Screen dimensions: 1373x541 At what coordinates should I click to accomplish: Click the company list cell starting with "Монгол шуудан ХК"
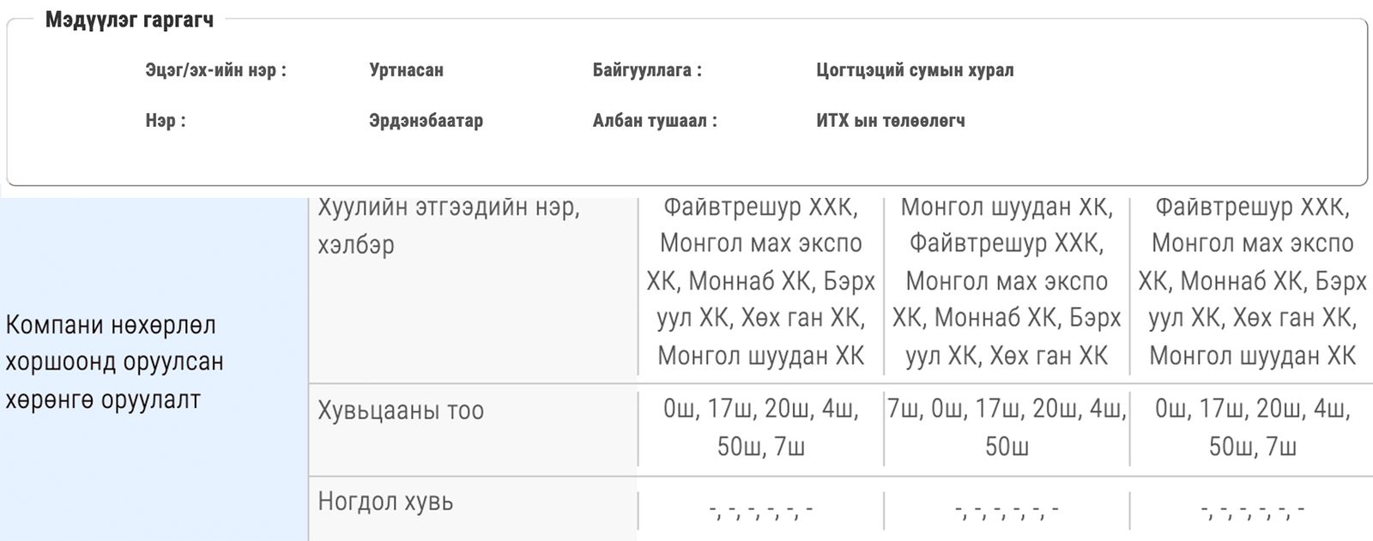click(x=1007, y=281)
